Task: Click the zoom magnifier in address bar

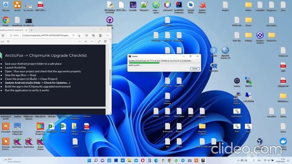Action: pyautogui.click(x=73, y=36)
